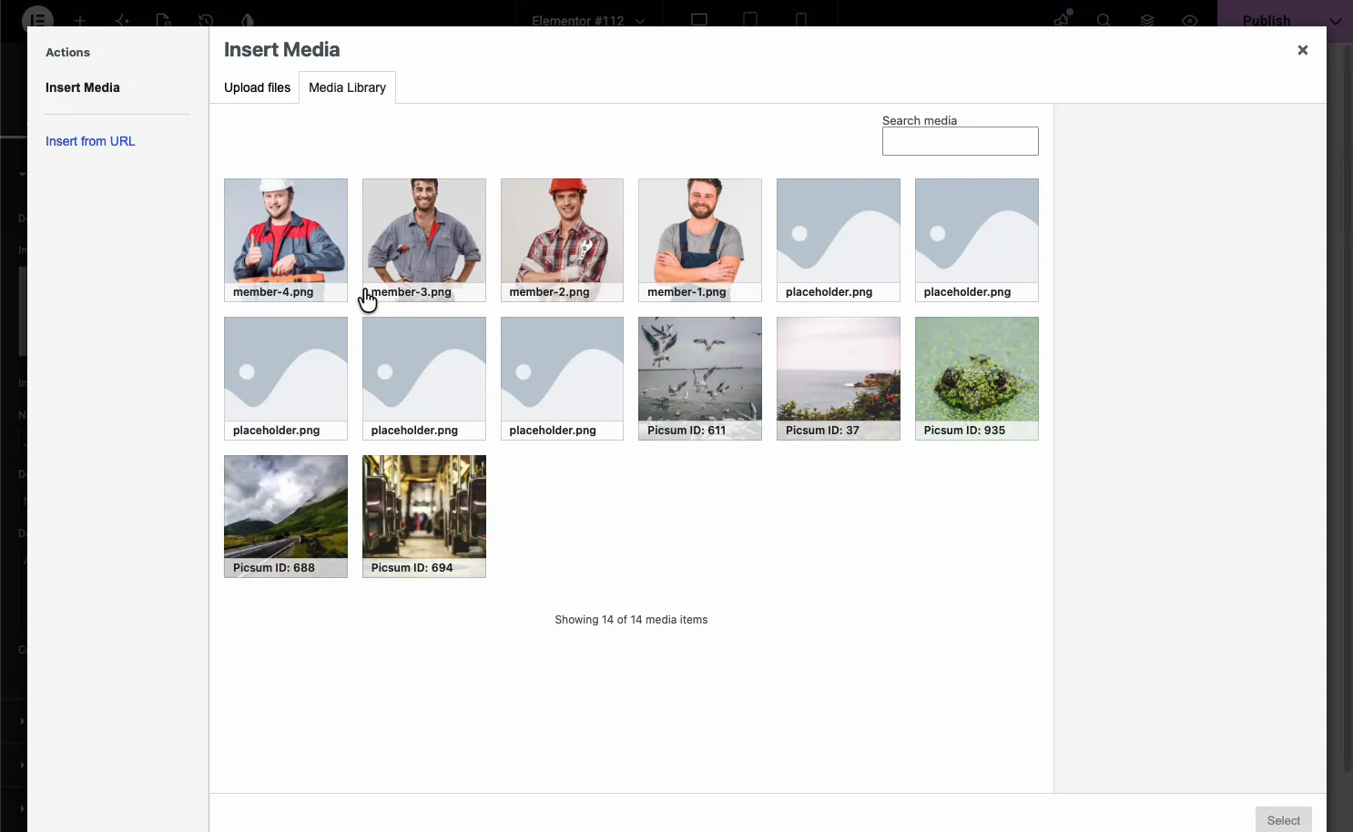Click Insert from URL link
Screen dimensions: 1353x832
coord(90,141)
